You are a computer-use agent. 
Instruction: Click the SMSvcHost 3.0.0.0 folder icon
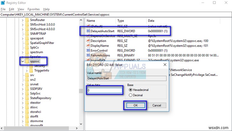[x=27, y=25]
